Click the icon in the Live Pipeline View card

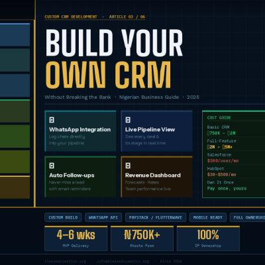coord(128,120)
